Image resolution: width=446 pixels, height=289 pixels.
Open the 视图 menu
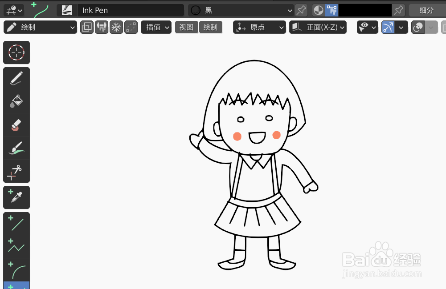coord(187,27)
